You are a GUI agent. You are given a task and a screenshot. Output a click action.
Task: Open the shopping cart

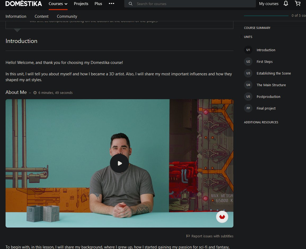pos(298,3)
